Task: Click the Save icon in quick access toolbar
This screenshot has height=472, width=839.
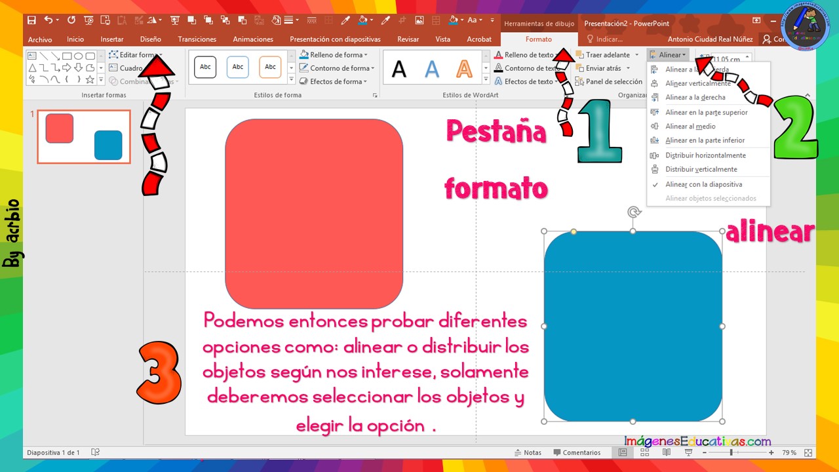Action: [31, 20]
